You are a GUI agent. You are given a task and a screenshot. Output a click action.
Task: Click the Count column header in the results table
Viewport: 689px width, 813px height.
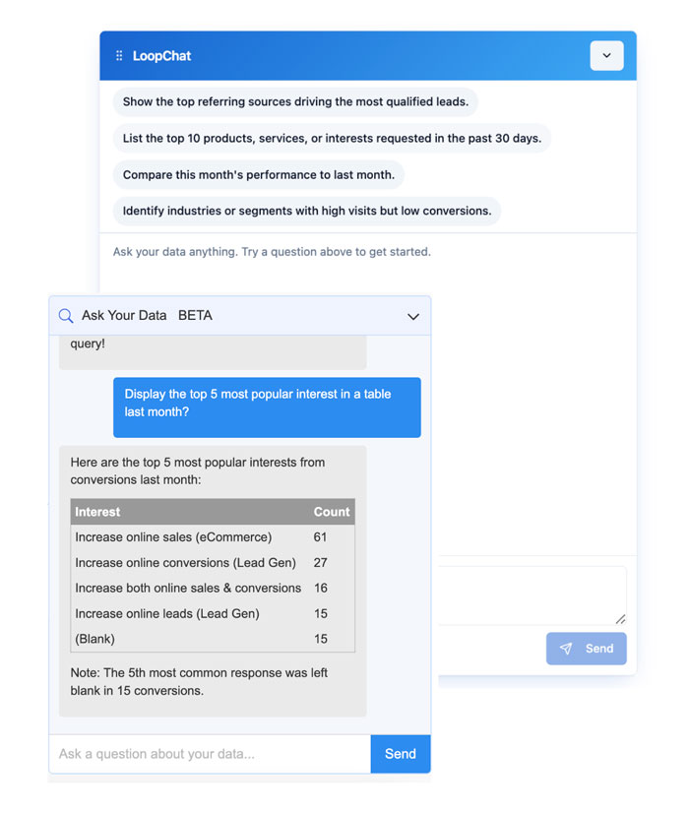[332, 512]
